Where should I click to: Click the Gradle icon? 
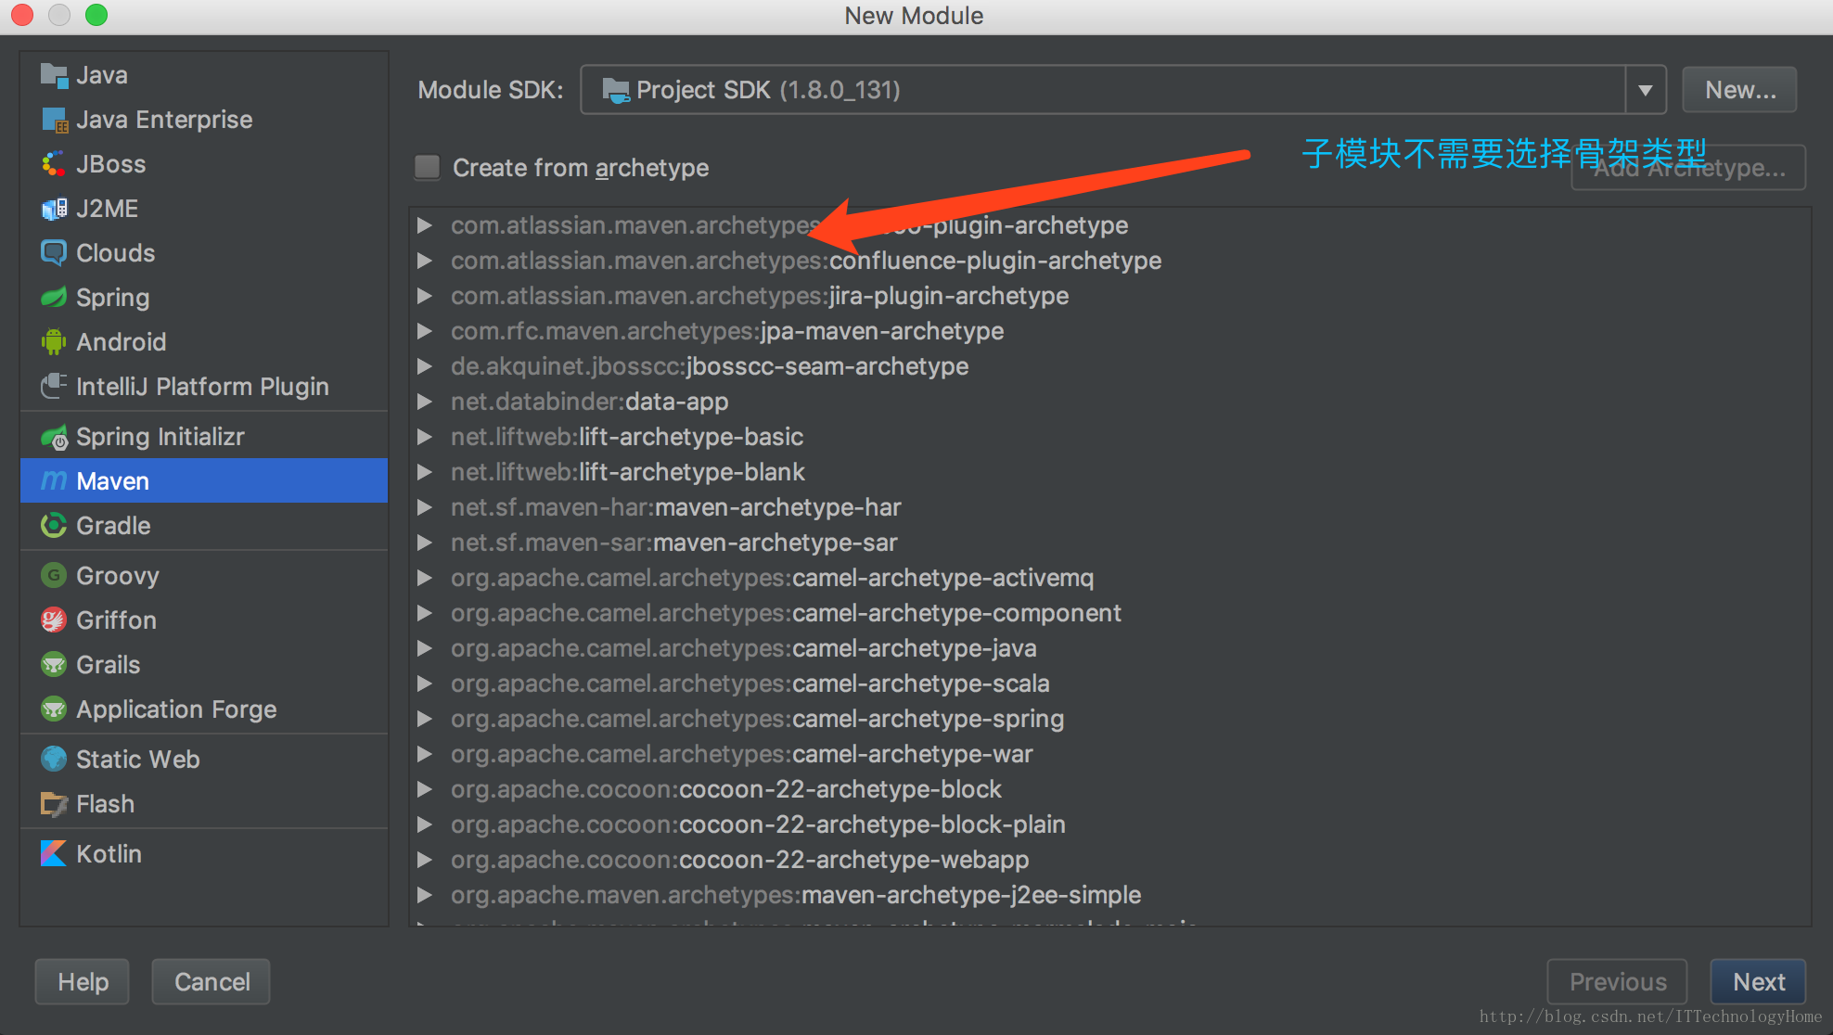click(54, 526)
